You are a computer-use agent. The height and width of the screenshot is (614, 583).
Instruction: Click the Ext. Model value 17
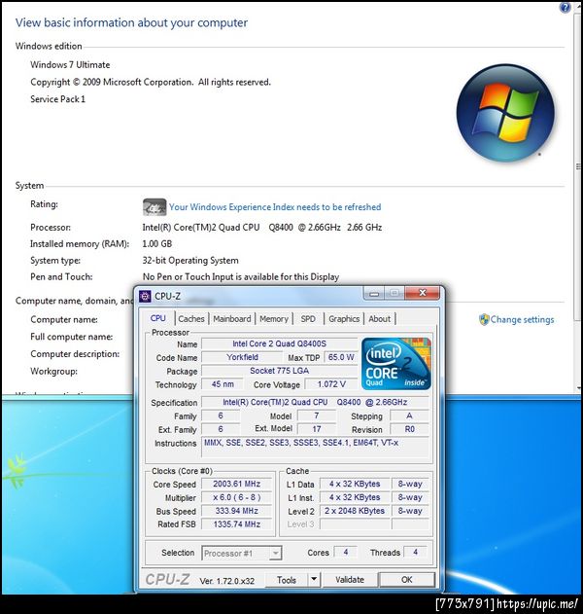coord(317,429)
